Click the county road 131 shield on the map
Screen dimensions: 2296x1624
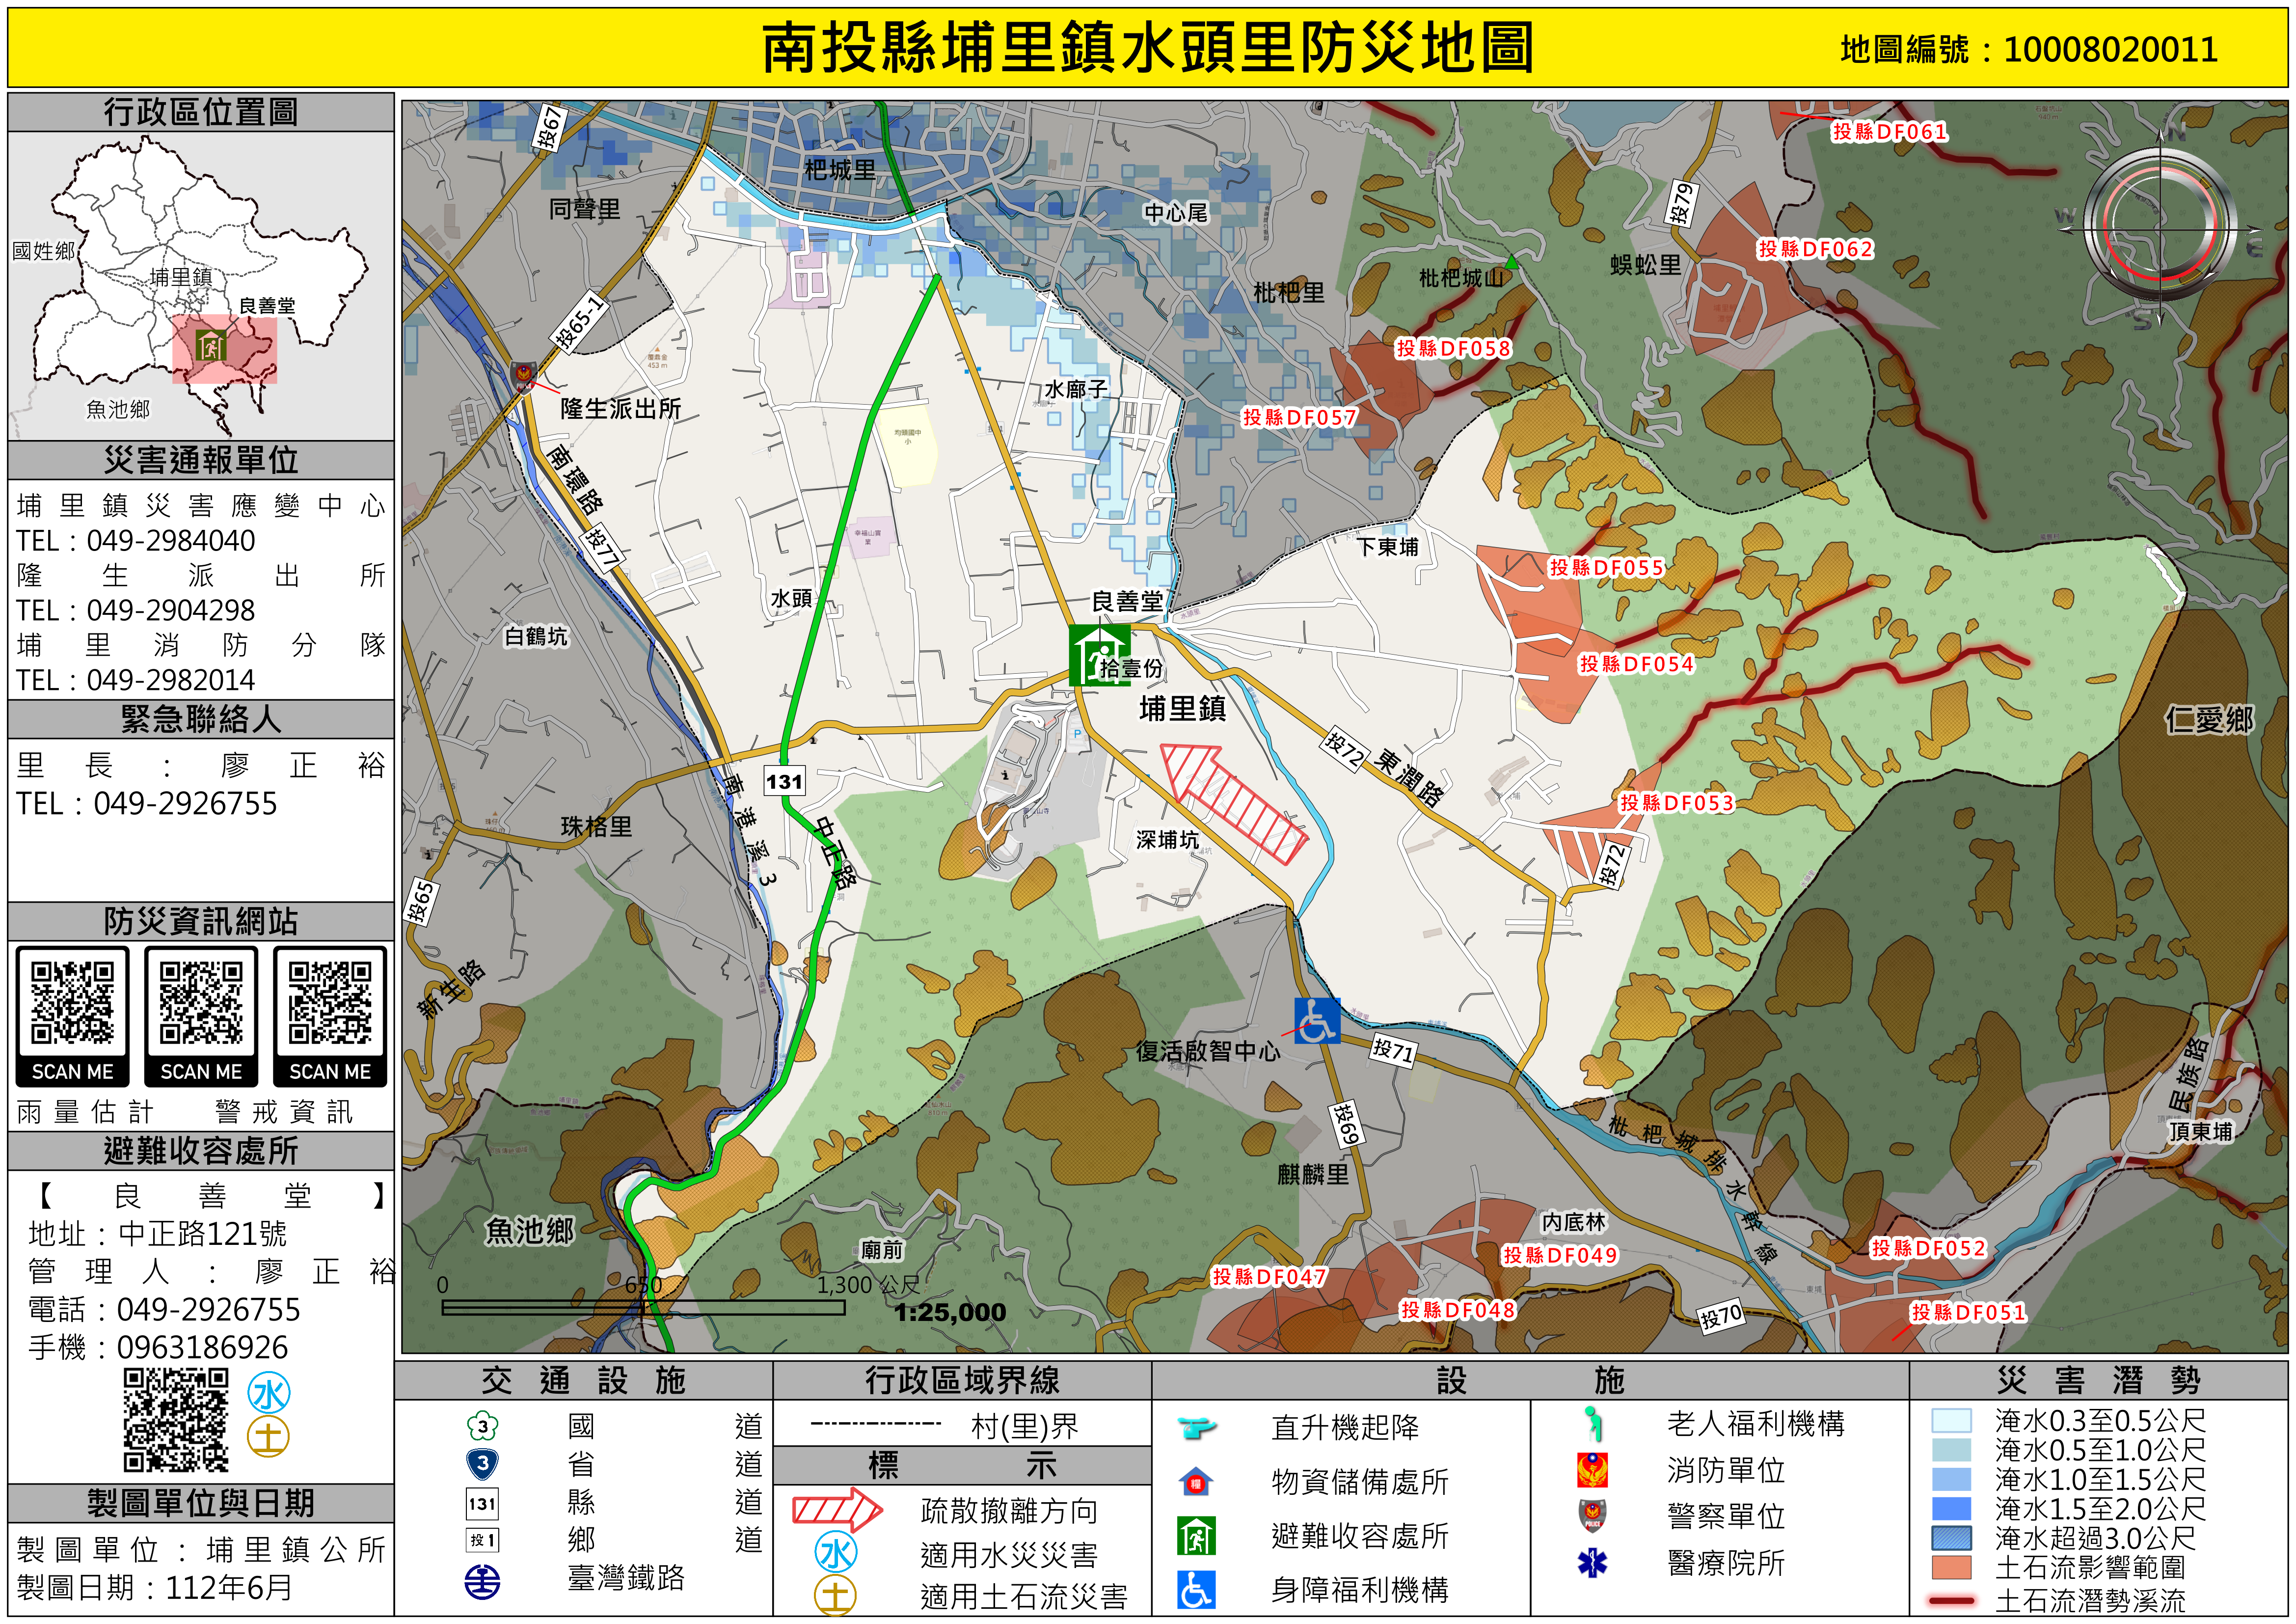pyautogui.click(x=784, y=780)
